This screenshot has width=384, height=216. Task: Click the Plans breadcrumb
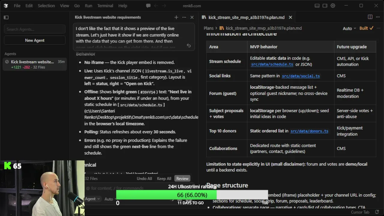[x=208, y=28]
